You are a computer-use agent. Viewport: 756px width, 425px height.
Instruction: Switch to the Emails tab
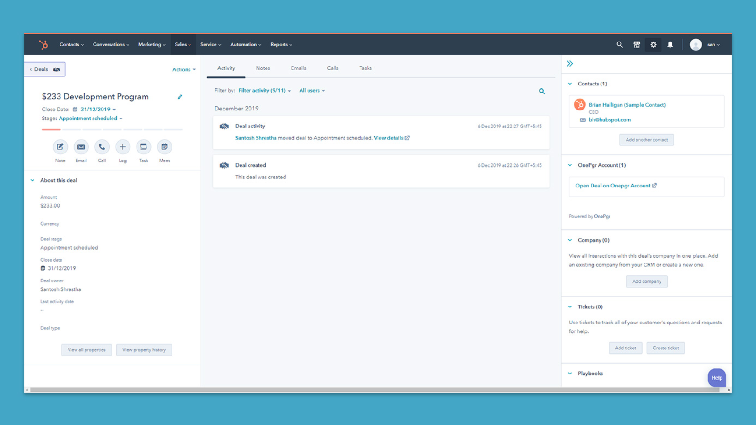tap(298, 68)
